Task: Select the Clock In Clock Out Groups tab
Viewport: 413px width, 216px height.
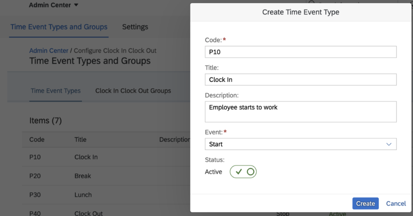Action: 133,91
